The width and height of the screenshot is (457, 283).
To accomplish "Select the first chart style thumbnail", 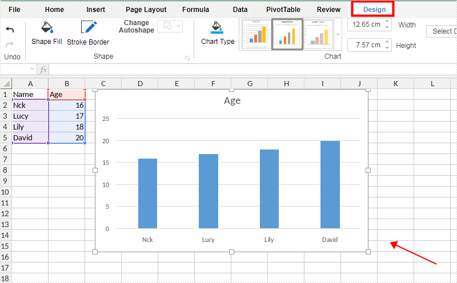I will pyautogui.click(x=256, y=34).
